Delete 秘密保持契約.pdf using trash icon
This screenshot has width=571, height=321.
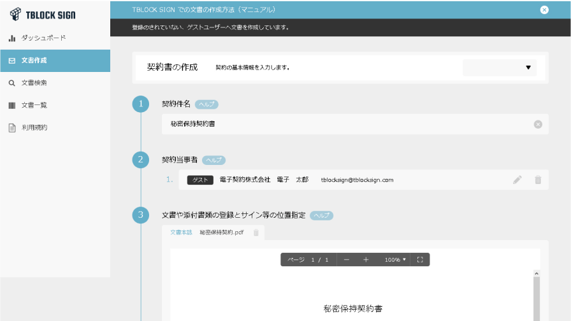(256, 232)
